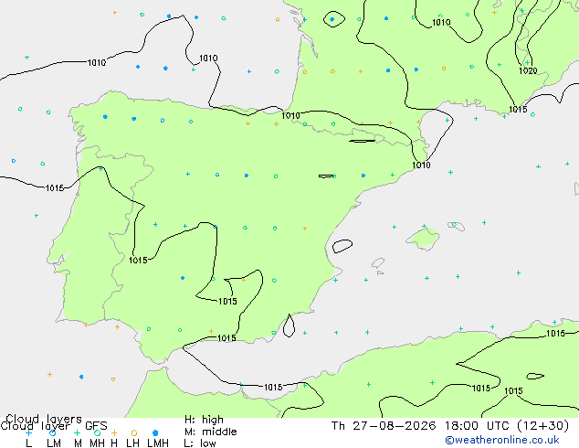Image resolution: width=579 pixels, height=448 pixels.
Task: Click the orange circle symbol for LH legend
Action: point(134,432)
